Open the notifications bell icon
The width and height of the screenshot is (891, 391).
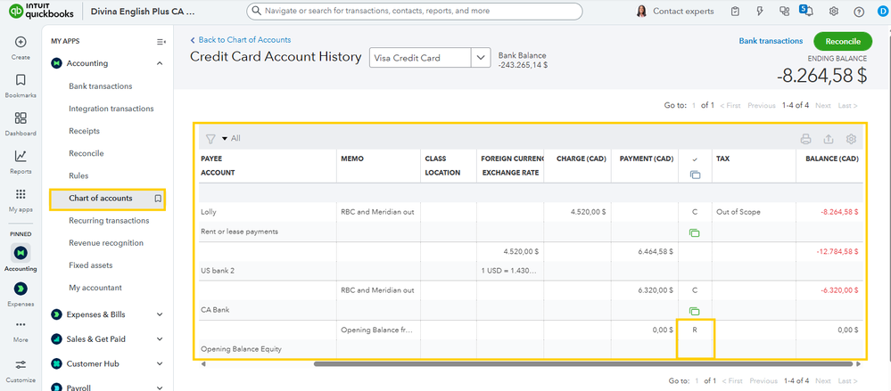point(809,12)
